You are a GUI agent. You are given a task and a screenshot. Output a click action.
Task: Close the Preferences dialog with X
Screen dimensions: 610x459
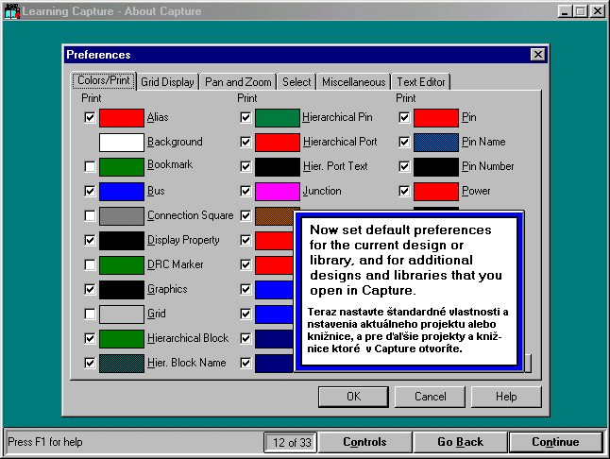(x=537, y=55)
